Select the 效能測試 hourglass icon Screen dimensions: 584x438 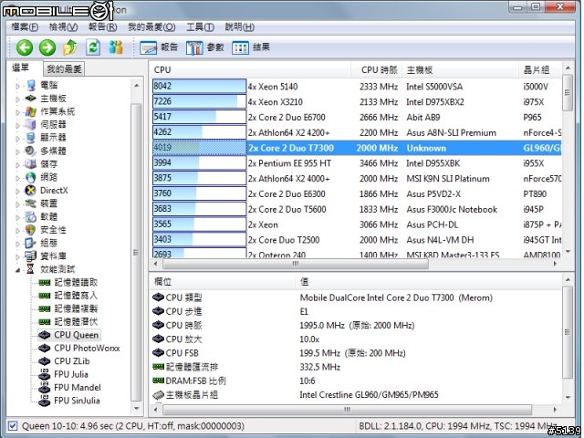30,269
